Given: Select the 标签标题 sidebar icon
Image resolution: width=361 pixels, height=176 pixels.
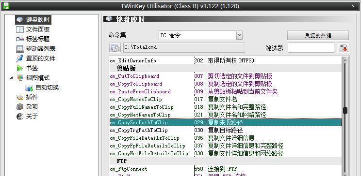Looking at the screenshot, I should [20, 39].
